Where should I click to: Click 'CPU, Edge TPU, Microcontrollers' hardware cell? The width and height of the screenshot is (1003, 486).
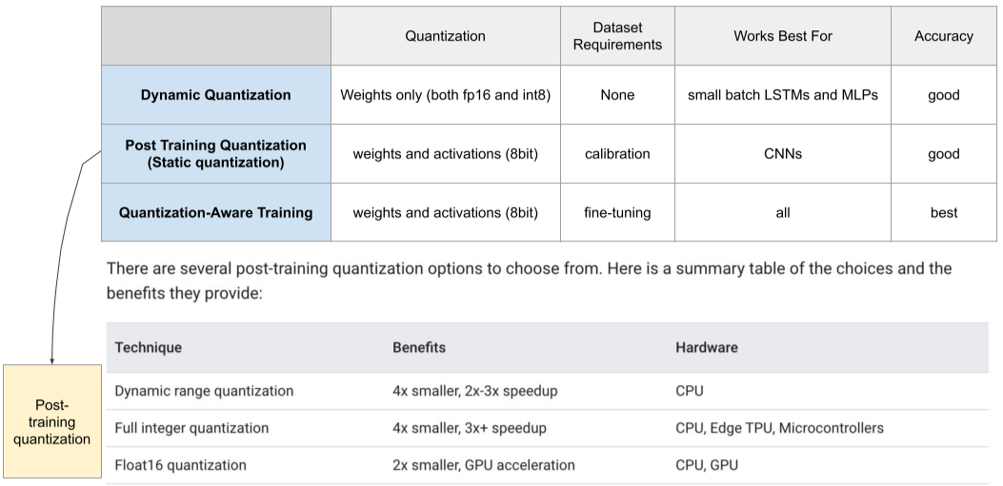point(779,428)
